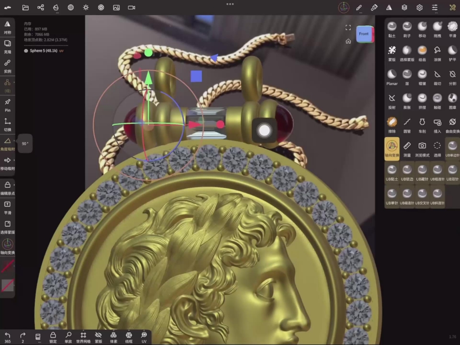This screenshot has height=345, width=460.
Task: Select the 挤捏 pinch tool
Action: 422,101
